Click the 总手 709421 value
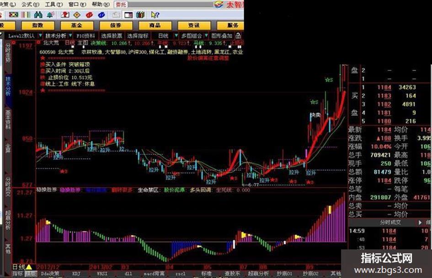The height and width of the screenshot is (278, 432). point(380,155)
